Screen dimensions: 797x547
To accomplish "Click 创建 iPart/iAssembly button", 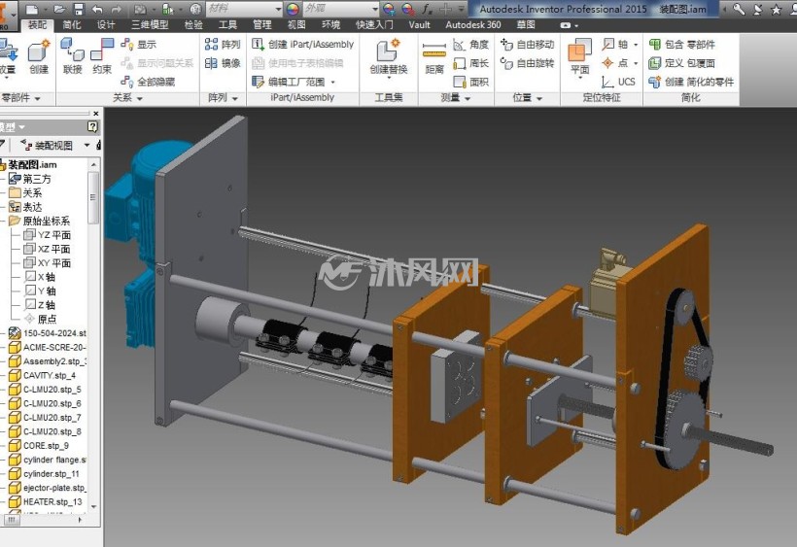I will 303,45.
